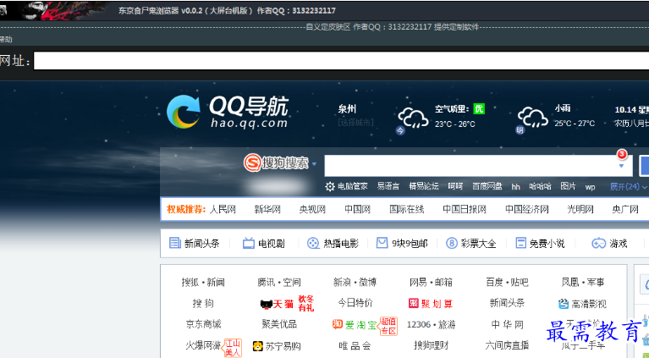Viewport: 649px width, 358px height.
Task: Click the 天猫 cat logo icon
Action: pyautogui.click(x=266, y=305)
